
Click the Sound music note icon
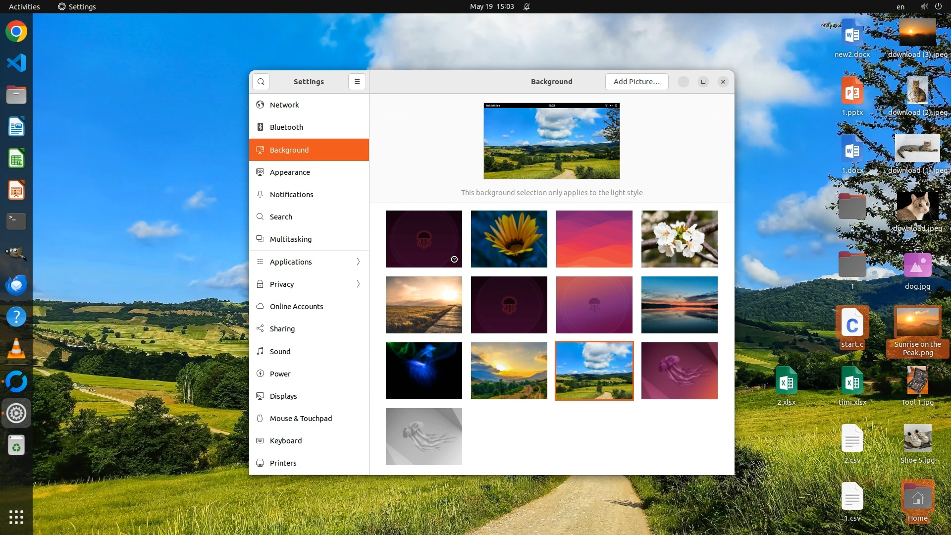tap(260, 351)
